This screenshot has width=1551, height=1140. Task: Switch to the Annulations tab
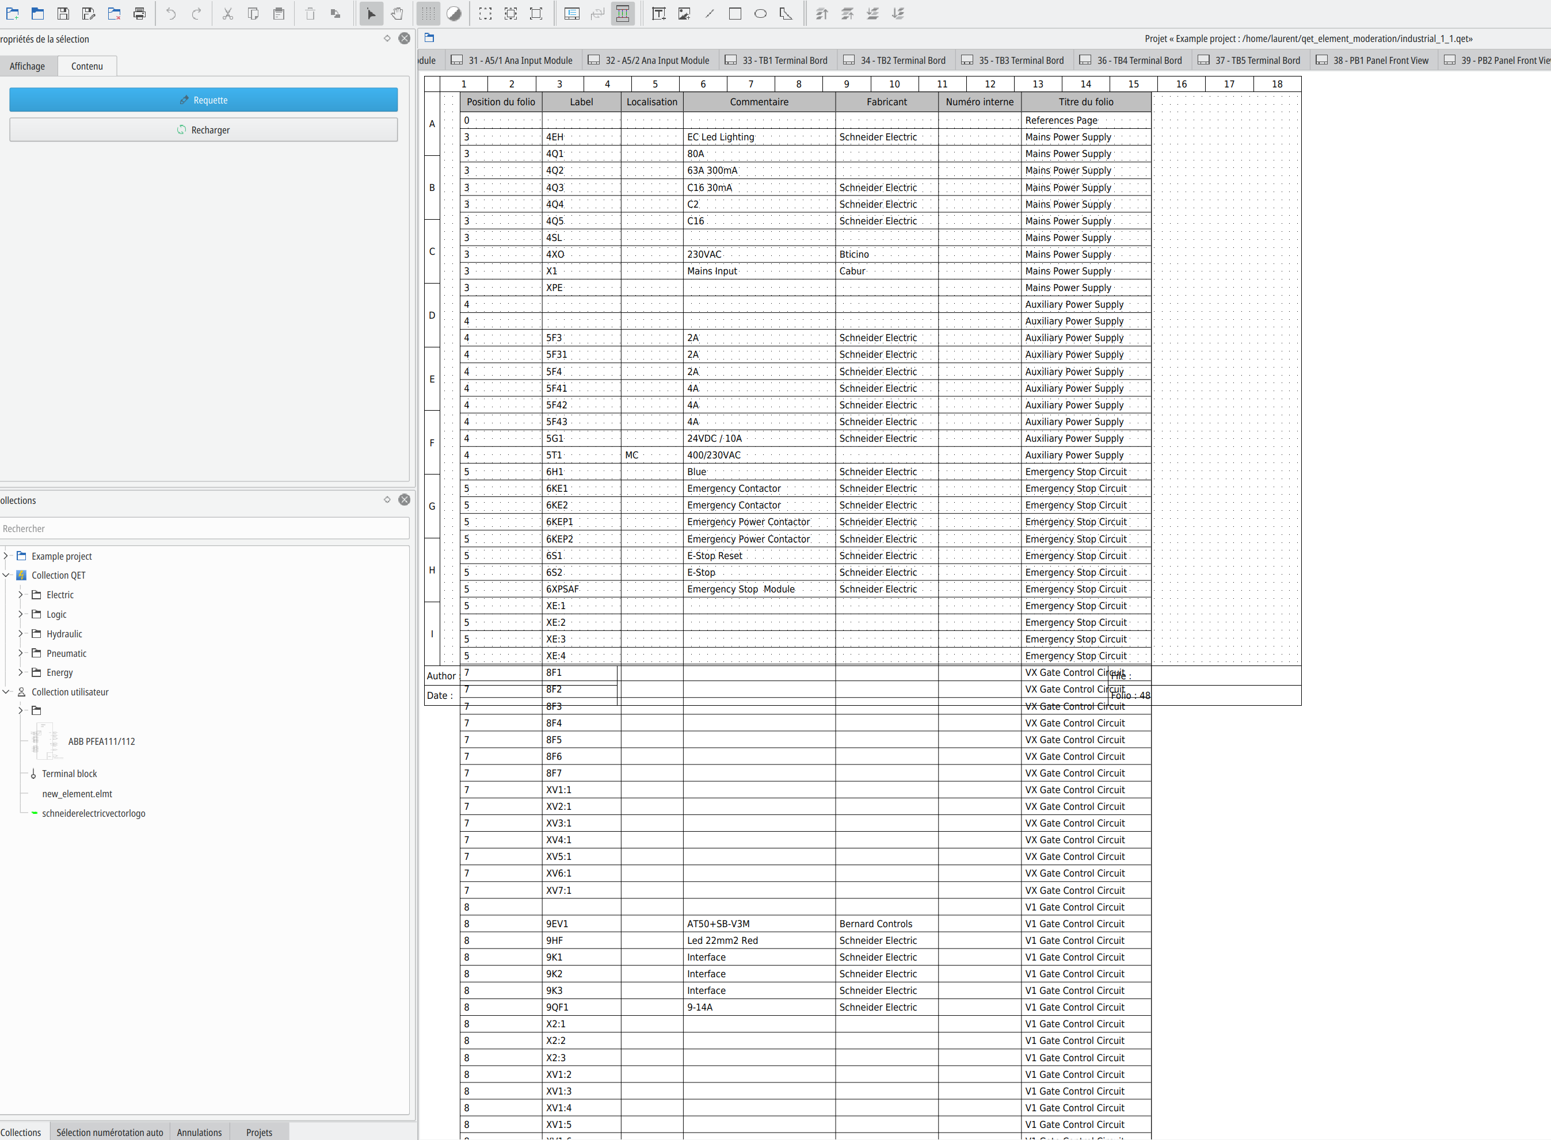(199, 1132)
